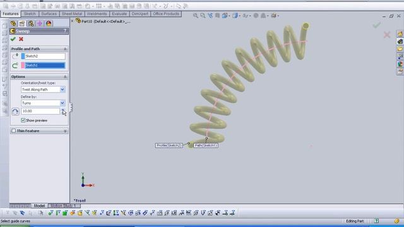Click the Zoom to Fit icon

[x=196, y=16]
